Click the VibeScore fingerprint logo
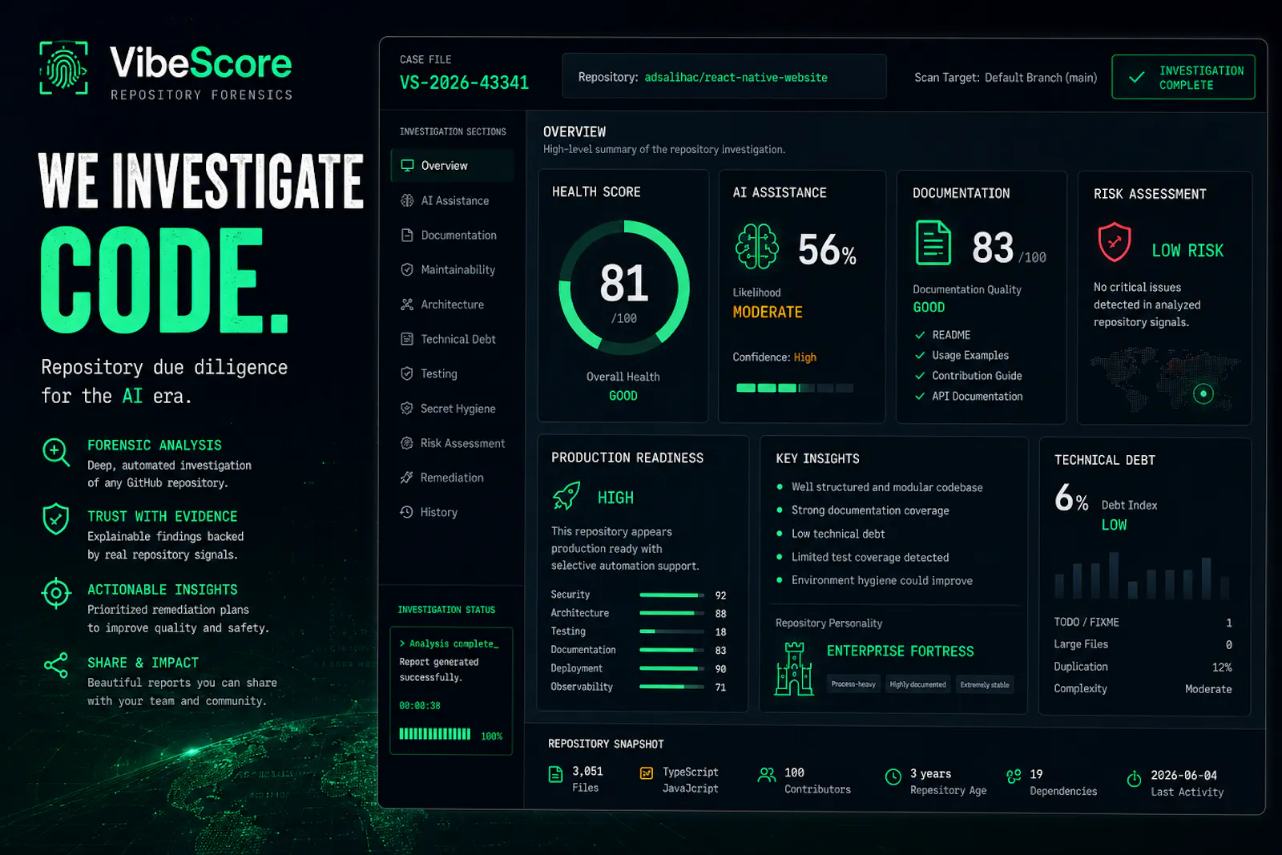The image size is (1282, 855). click(64, 69)
